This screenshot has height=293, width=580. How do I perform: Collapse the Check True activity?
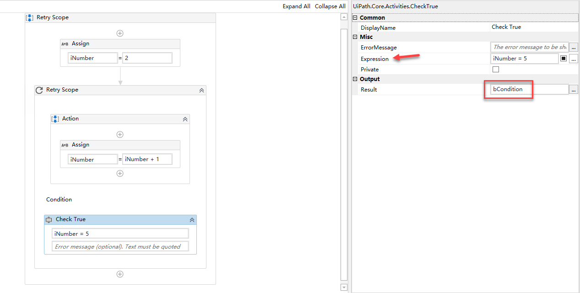(192, 219)
